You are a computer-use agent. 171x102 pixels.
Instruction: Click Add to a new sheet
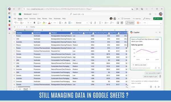click(139, 65)
